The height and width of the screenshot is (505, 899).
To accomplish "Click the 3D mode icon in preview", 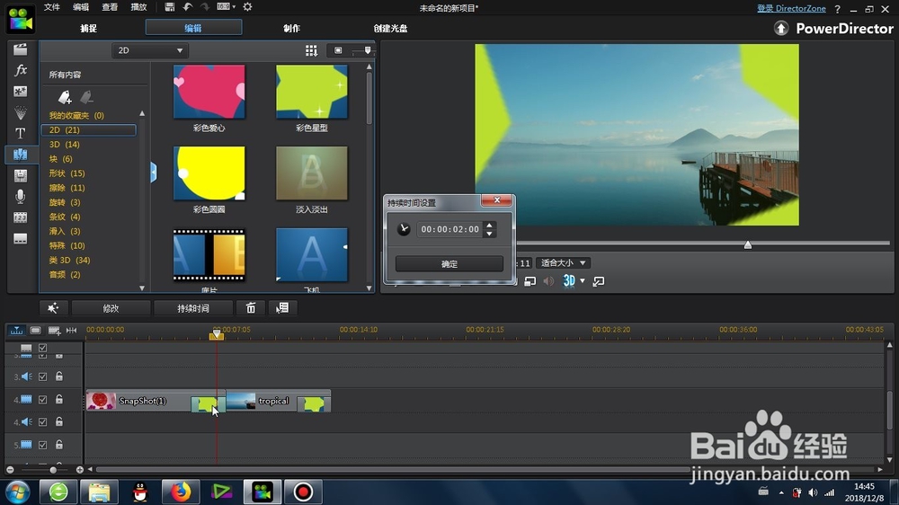I will coord(569,281).
